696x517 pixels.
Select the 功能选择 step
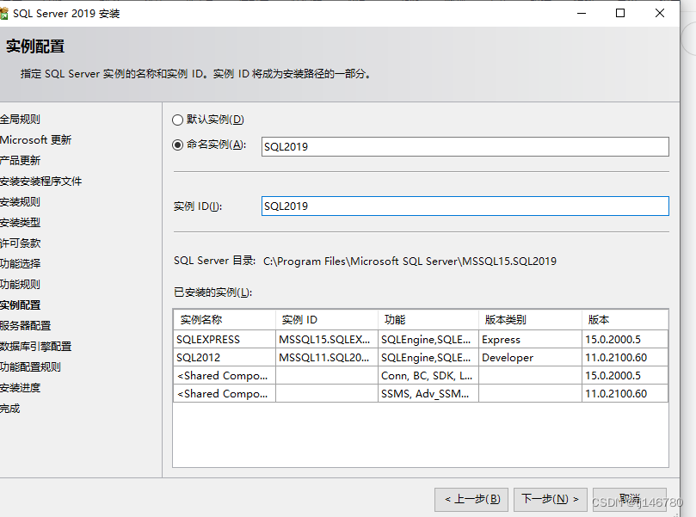[20, 263]
